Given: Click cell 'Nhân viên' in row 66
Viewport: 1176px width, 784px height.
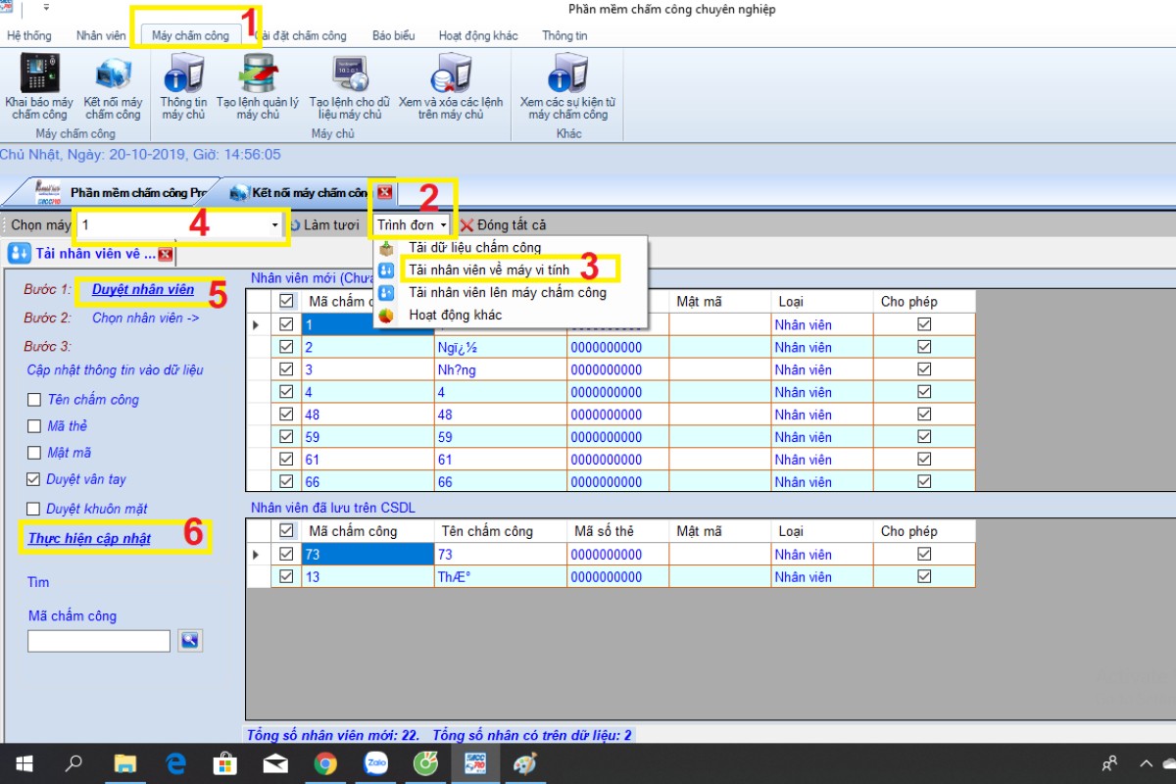Looking at the screenshot, I should (821, 482).
